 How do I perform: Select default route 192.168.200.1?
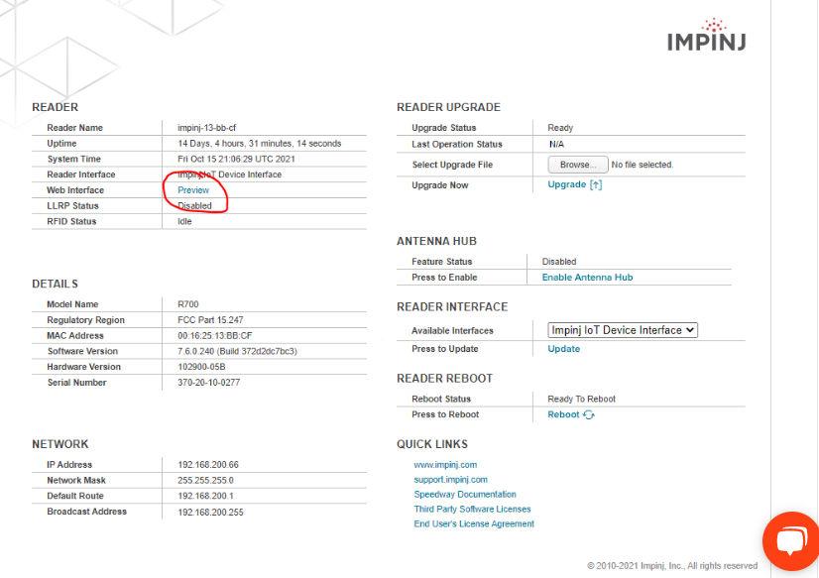[205, 496]
